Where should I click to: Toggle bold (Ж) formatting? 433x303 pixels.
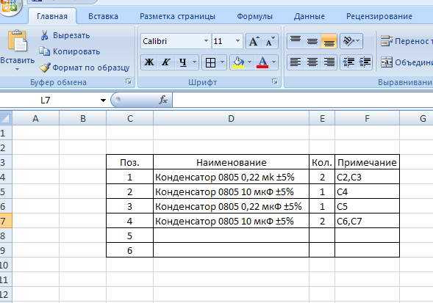point(149,62)
